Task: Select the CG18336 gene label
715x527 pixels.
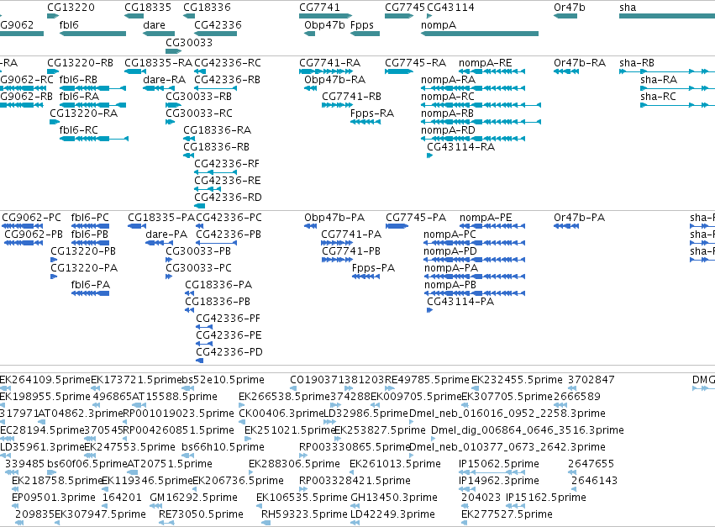Action: [x=207, y=8]
